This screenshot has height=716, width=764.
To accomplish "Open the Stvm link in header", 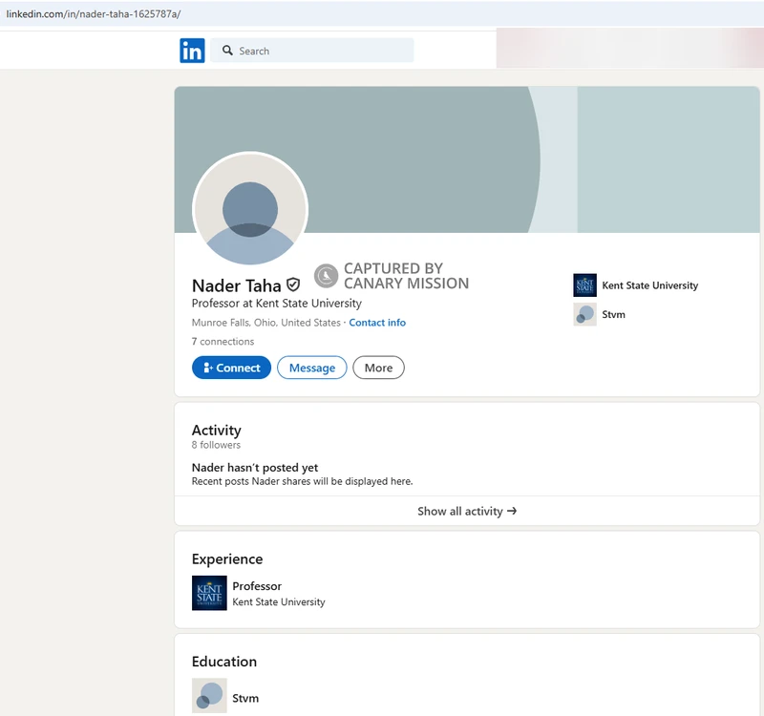I will coord(613,315).
